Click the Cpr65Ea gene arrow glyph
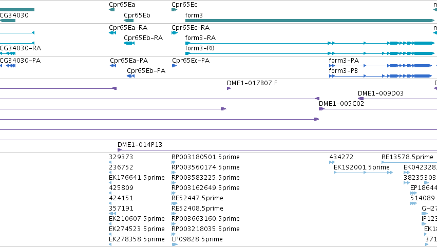437x247 pixels. point(112,10)
